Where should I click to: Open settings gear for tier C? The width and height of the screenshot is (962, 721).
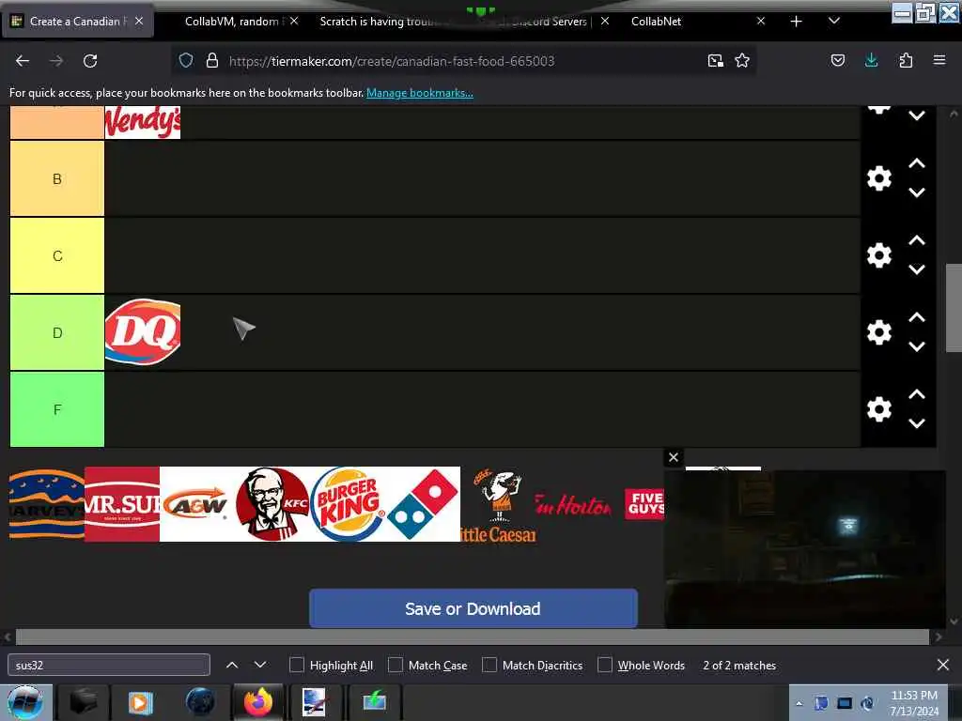(879, 255)
